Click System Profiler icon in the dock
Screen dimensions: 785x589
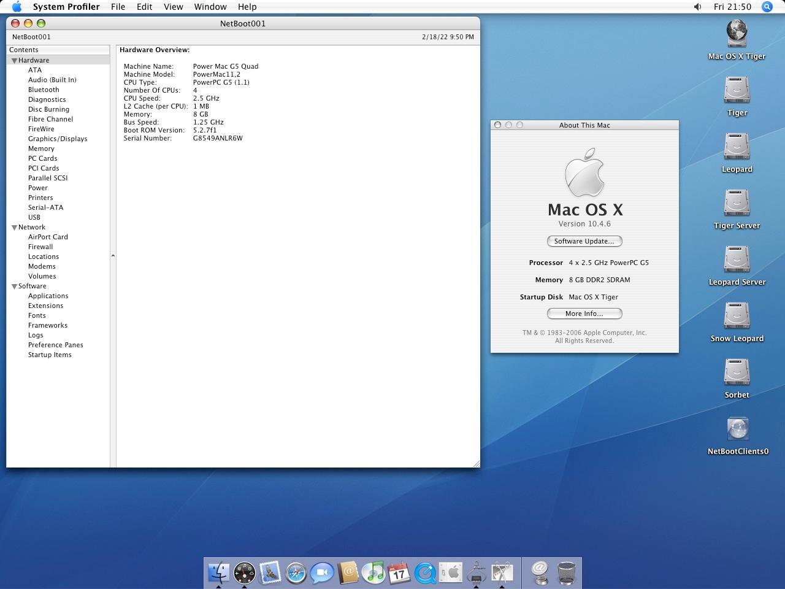tap(477, 572)
